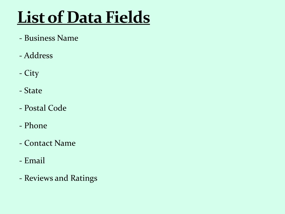Image resolution: width=285 pixels, height=214 pixels.
Task: Click the Address list entry
Action: point(36,55)
